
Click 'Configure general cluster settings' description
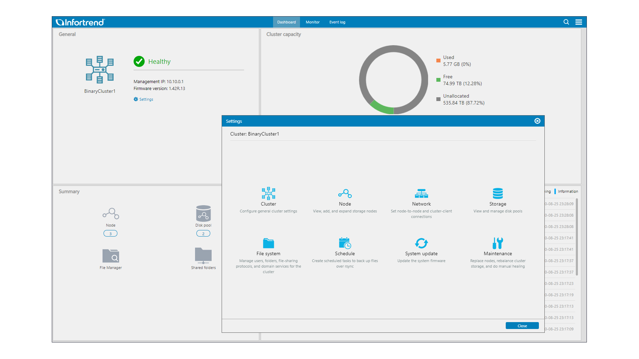[x=268, y=211]
